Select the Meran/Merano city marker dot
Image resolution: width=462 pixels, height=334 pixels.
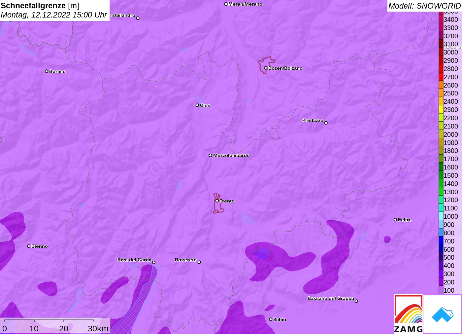point(226,4)
